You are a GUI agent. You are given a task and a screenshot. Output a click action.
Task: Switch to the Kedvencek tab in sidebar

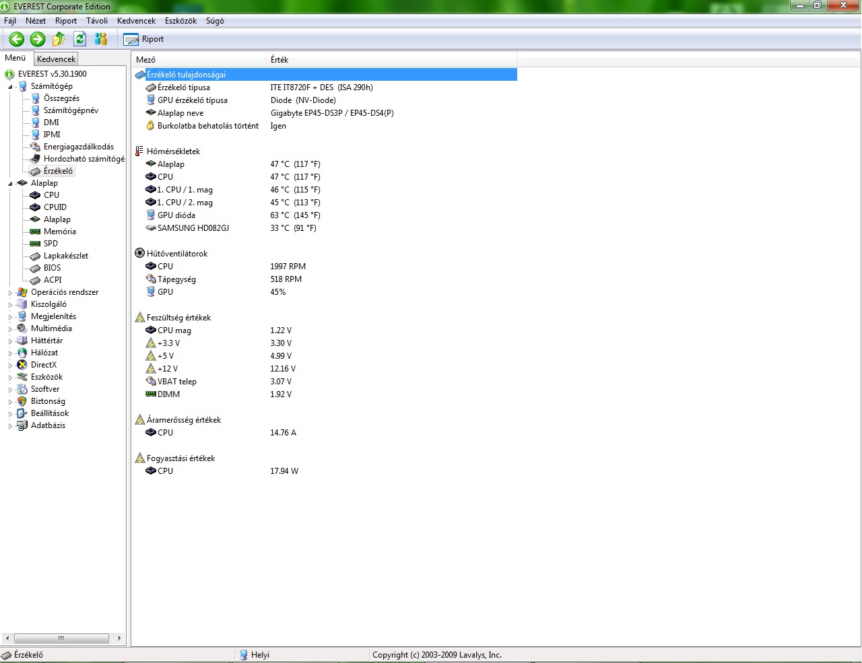coord(57,59)
